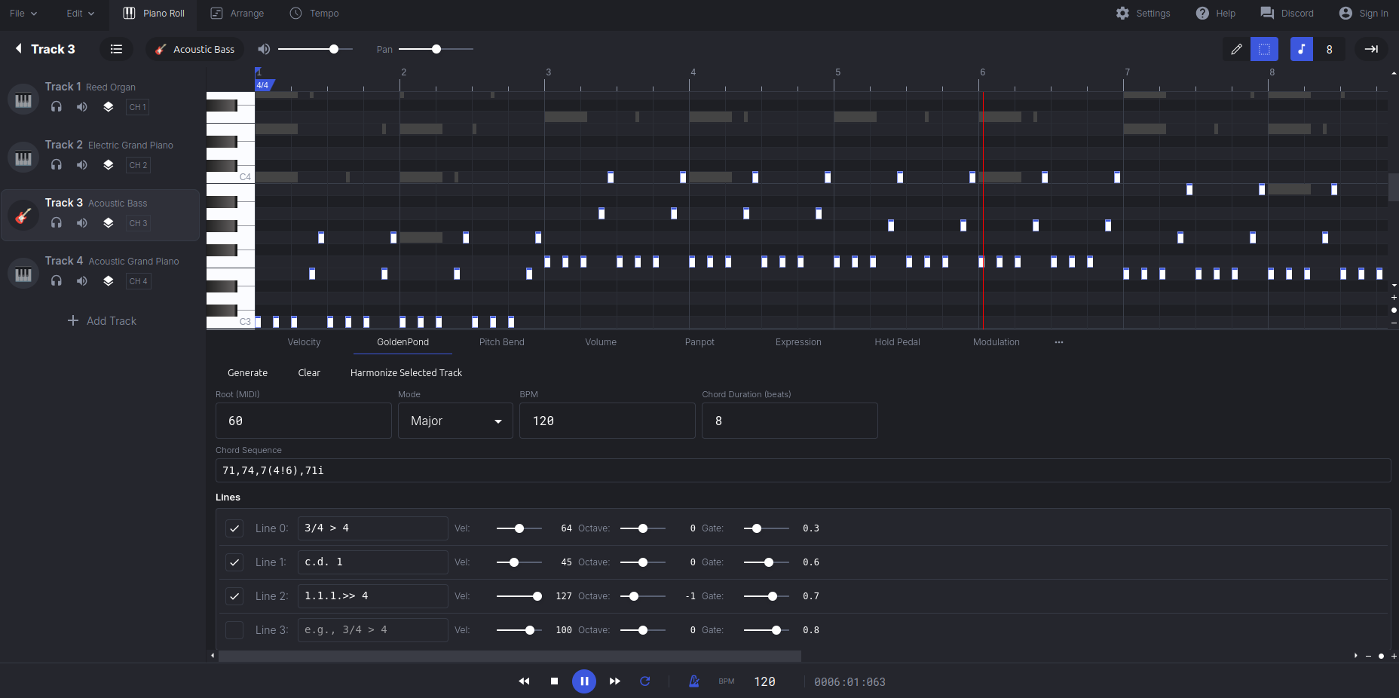
Task: Disable the Line 2 checkbox
Action: pyautogui.click(x=234, y=596)
